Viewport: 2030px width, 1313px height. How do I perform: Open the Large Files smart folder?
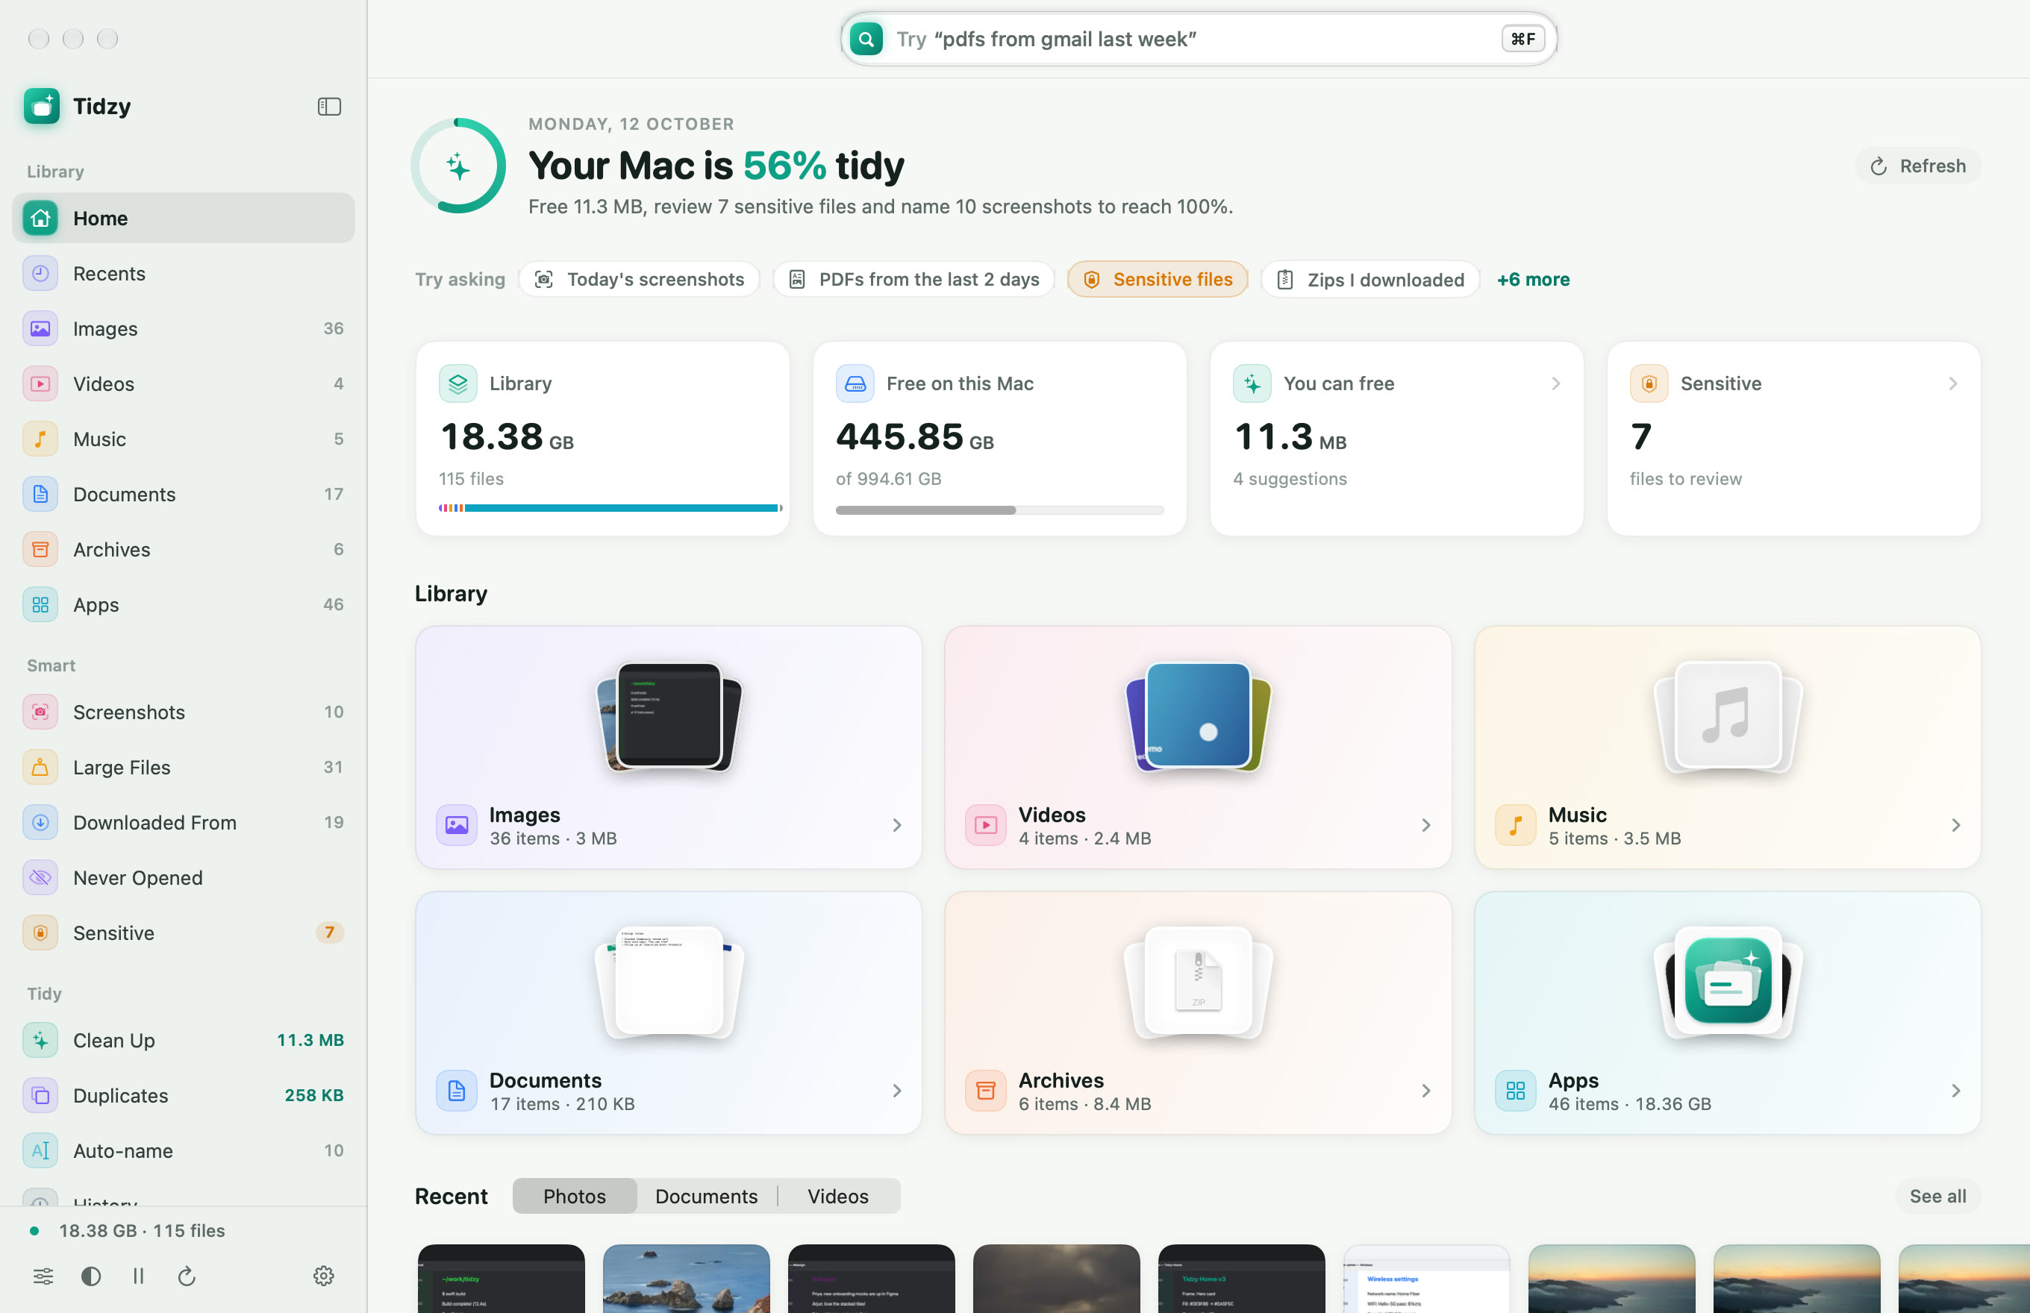pyautogui.click(x=184, y=768)
